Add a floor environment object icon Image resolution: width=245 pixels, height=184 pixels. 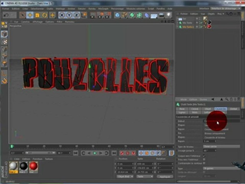[x=154, y=15]
